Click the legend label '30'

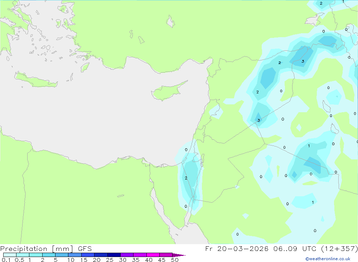pyautogui.click(x=123, y=260)
